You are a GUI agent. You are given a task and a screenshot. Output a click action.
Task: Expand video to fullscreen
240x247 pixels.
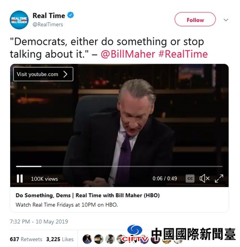coord(219,178)
